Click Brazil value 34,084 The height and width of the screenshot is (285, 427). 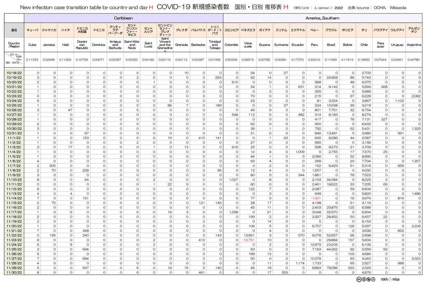(x=331, y=180)
